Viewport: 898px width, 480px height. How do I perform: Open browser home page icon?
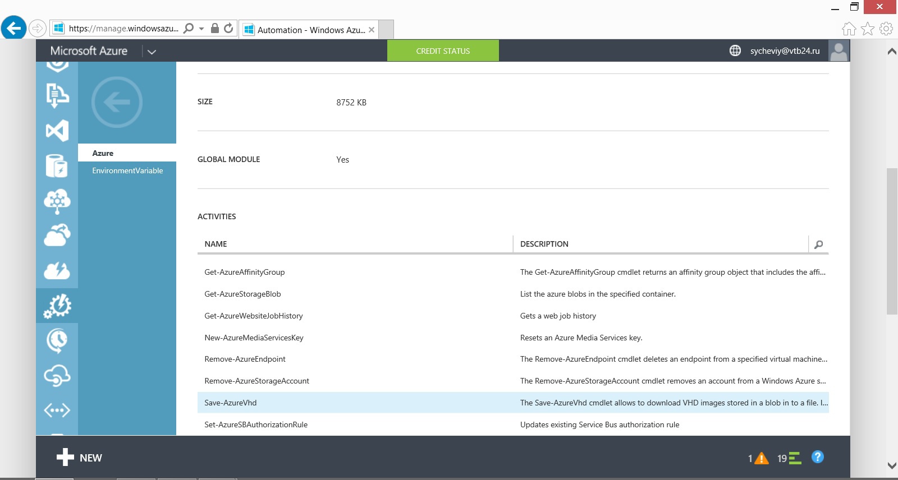849,29
